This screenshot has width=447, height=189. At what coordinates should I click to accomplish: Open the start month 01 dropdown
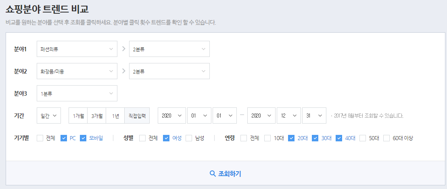pyautogui.click(x=199, y=115)
